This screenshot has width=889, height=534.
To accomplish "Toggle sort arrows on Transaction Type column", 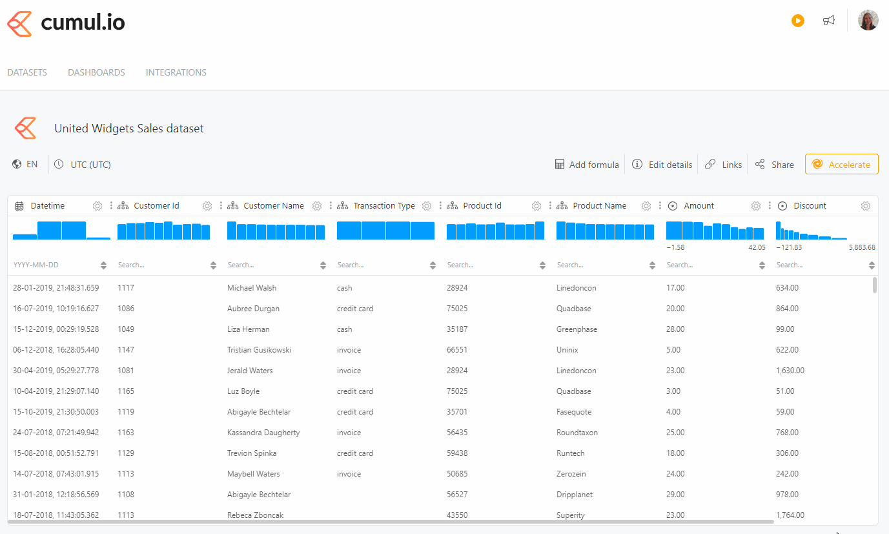I will click(x=433, y=265).
